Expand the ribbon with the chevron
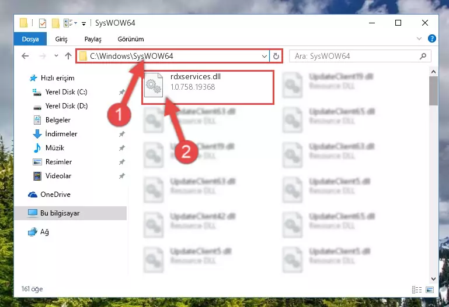The width and height of the screenshot is (449, 307). 419,38
